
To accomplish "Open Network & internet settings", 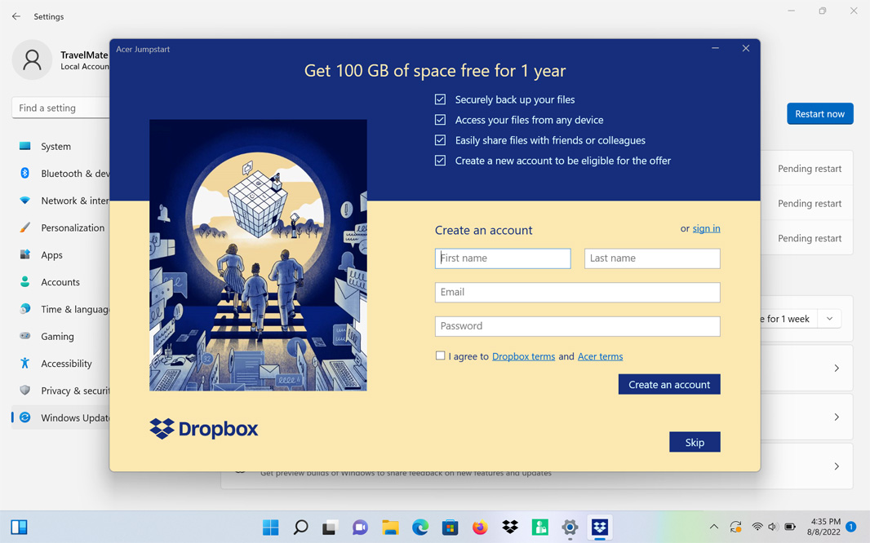I will (x=61, y=201).
